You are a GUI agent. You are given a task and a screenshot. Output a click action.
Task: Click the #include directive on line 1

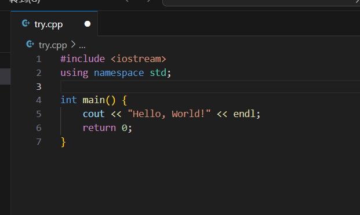click(x=83, y=59)
